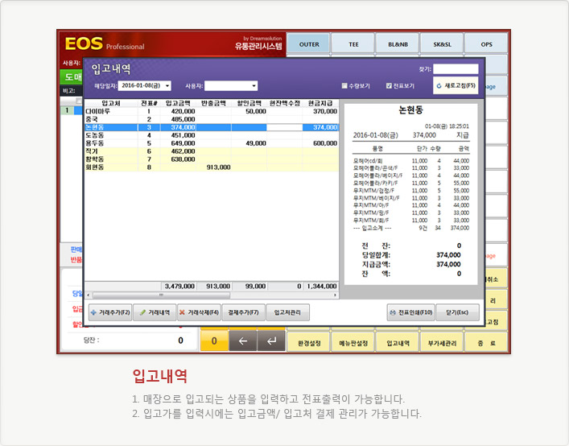569x446 pixels.
Task: Click the 입고내역 button in bottom bar
Action: (x=398, y=343)
